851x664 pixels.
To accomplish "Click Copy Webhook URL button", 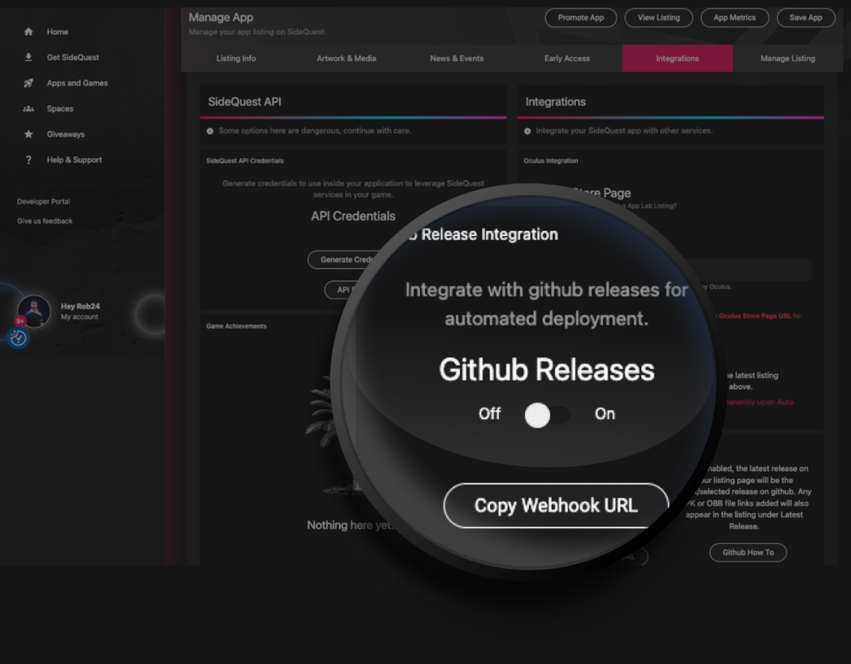I will tap(556, 506).
